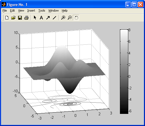Close the Figure No. 1 window
The image size is (145, 126).
140,4
